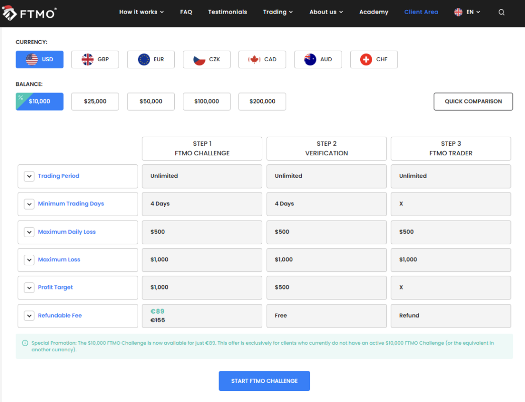Image resolution: width=525 pixels, height=402 pixels.
Task: Choose CHF Swiss flag currency
Action: [374, 59]
